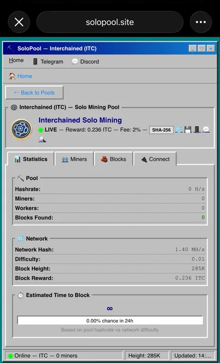This screenshot has height=363, width=220.
Task: Minimize the SoloPool window
Action: [x=193, y=49]
